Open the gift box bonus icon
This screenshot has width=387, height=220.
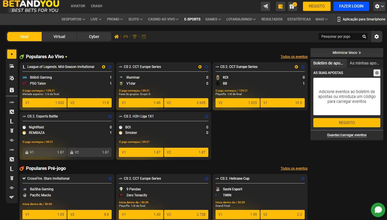292,6
